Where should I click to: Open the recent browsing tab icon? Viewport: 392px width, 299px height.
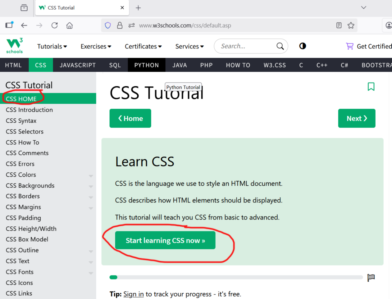(24, 8)
